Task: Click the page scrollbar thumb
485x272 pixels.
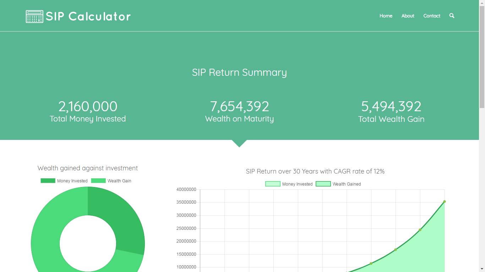Action: pos(482,57)
